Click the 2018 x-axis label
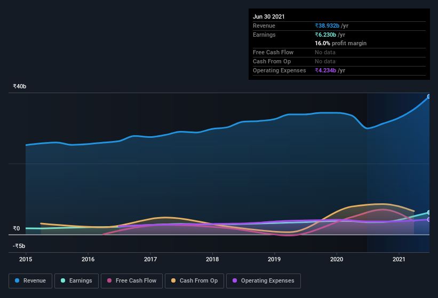 [x=212, y=259]
